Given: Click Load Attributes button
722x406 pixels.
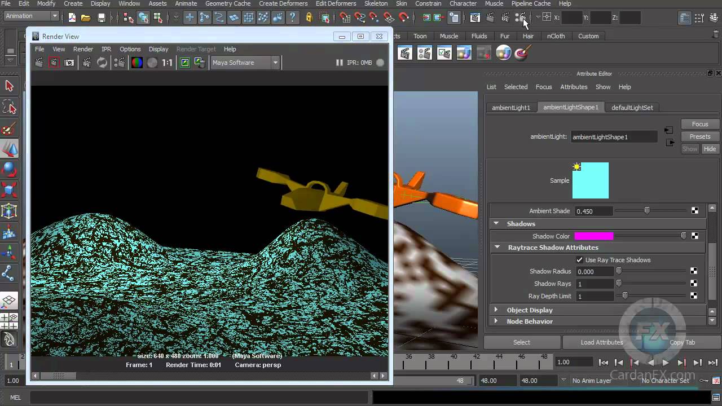Looking at the screenshot, I should click(x=602, y=342).
